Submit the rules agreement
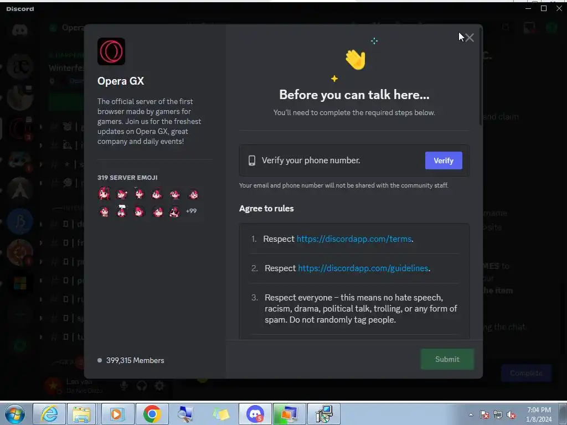The width and height of the screenshot is (567, 425). (x=447, y=359)
